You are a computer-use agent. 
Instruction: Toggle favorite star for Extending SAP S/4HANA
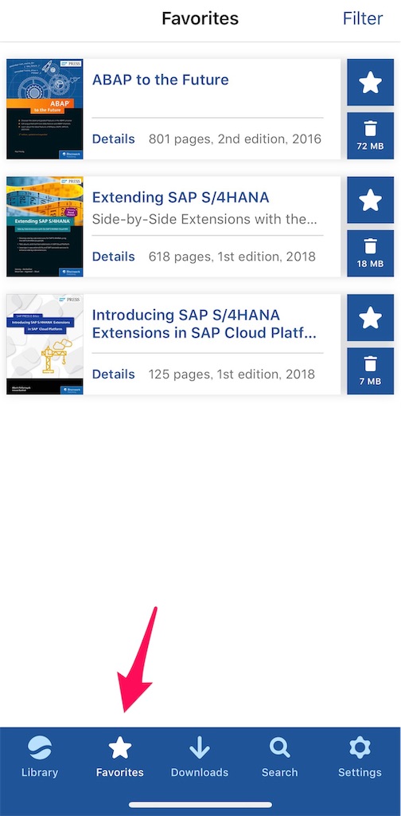point(370,200)
